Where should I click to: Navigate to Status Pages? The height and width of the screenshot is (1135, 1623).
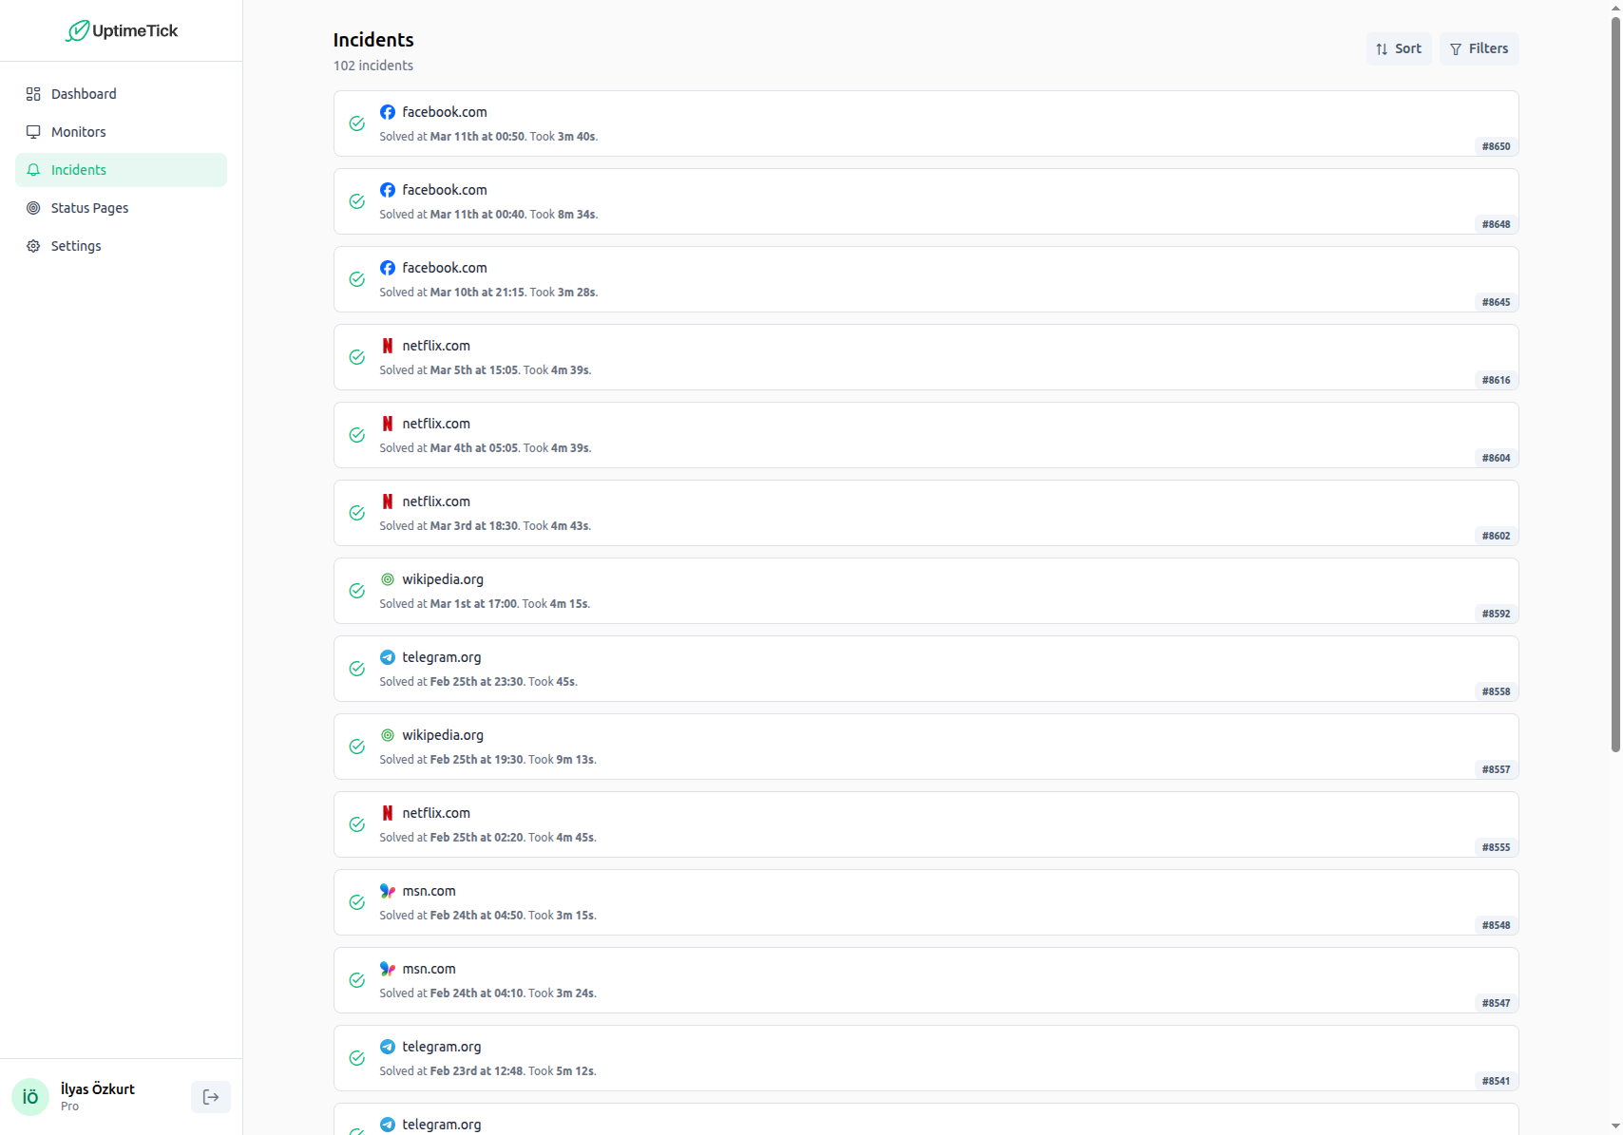pos(89,208)
